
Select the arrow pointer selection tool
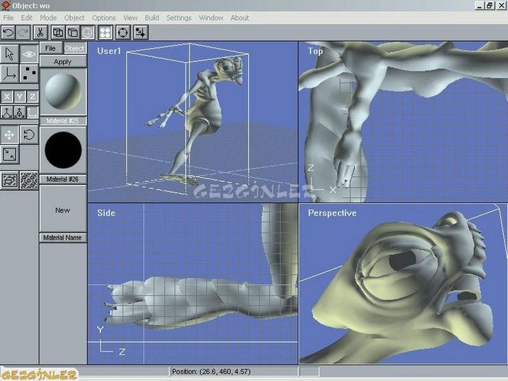tap(10, 54)
